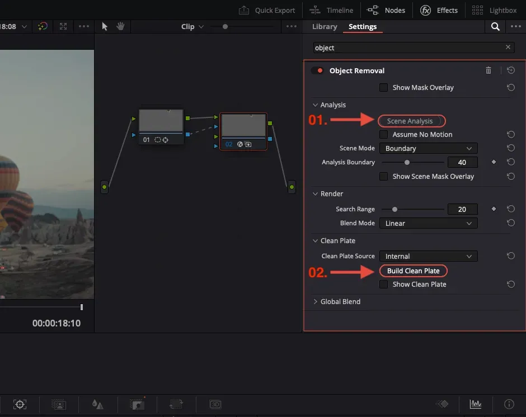Open the Sizing palette
The width and height of the screenshot is (526, 417).
tap(176, 404)
